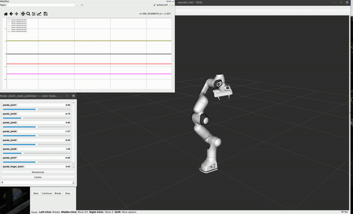This screenshot has height=214, width=353.
Task: Click the olive plot line
Action: pos(89,41)
